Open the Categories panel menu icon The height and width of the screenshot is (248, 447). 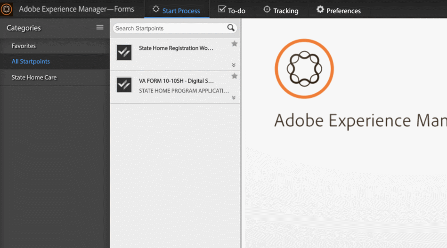100,28
